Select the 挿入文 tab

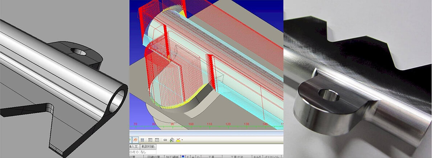(x=134, y=147)
